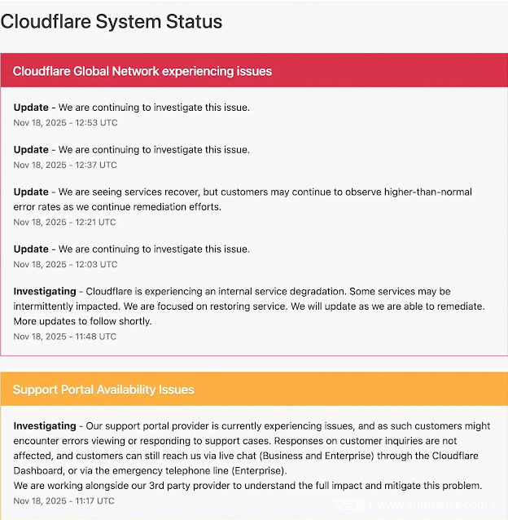Click the Cloudflare System Status page heading
508x520 pixels.
pos(112,21)
